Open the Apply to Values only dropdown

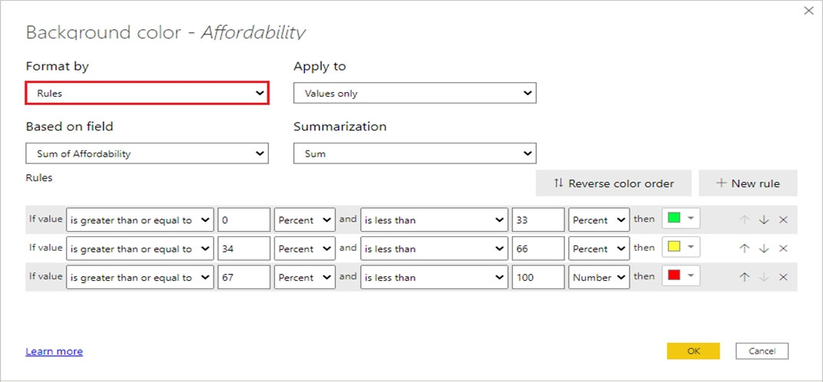[x=415, y=93]
